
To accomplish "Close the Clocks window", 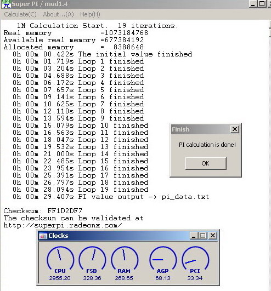I will point(213,236).
